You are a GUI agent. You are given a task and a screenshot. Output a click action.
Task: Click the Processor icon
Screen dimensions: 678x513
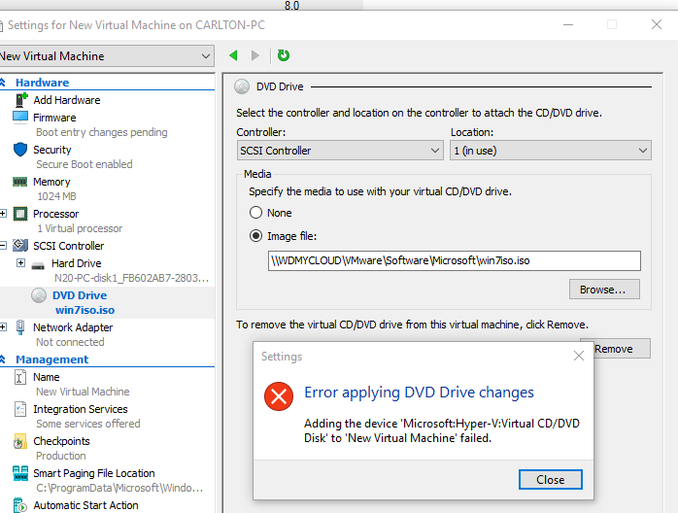tap(19, 214)
